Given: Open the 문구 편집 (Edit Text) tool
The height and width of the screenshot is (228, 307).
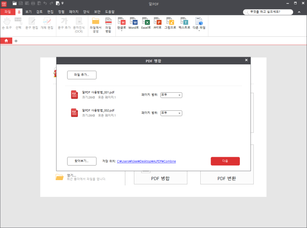Looking at the screenshot, I should pos(31,24).
